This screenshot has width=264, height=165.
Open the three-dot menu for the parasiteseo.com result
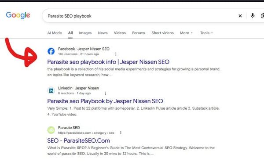121,133
